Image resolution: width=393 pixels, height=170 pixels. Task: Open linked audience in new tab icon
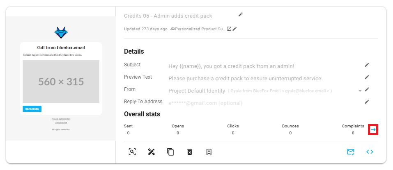pos(229,29)
